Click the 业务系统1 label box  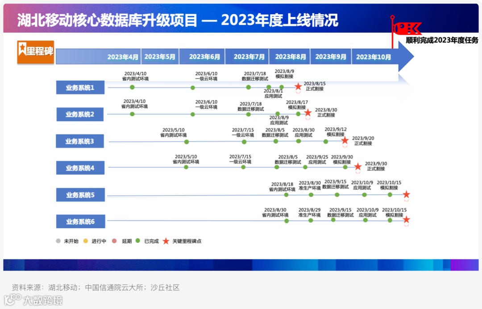[x=80, y=88]
